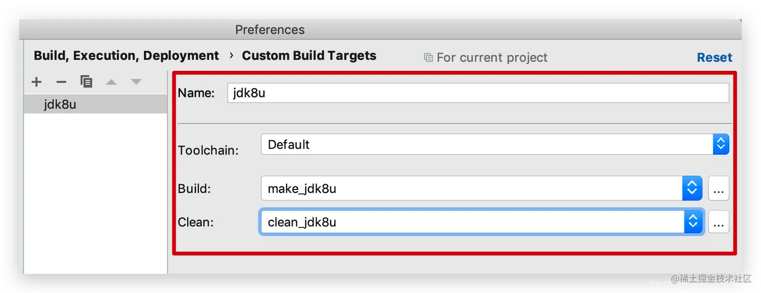This screenshot has height=293, width=761.
Task: Click the 'For current project' icon
Action: (x=428, y=57)
